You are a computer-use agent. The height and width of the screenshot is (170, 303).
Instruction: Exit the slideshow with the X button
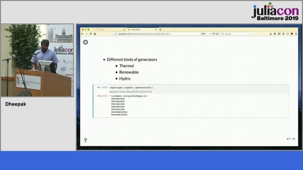[85, 42]
